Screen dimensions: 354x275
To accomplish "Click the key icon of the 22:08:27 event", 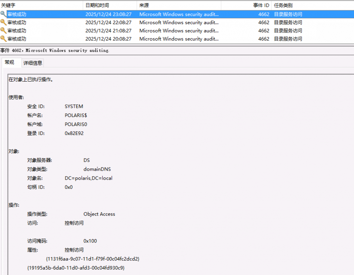I will (x=3, y=22).
